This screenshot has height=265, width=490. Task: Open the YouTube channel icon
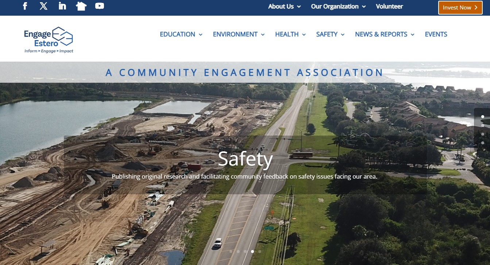[99, 6]
